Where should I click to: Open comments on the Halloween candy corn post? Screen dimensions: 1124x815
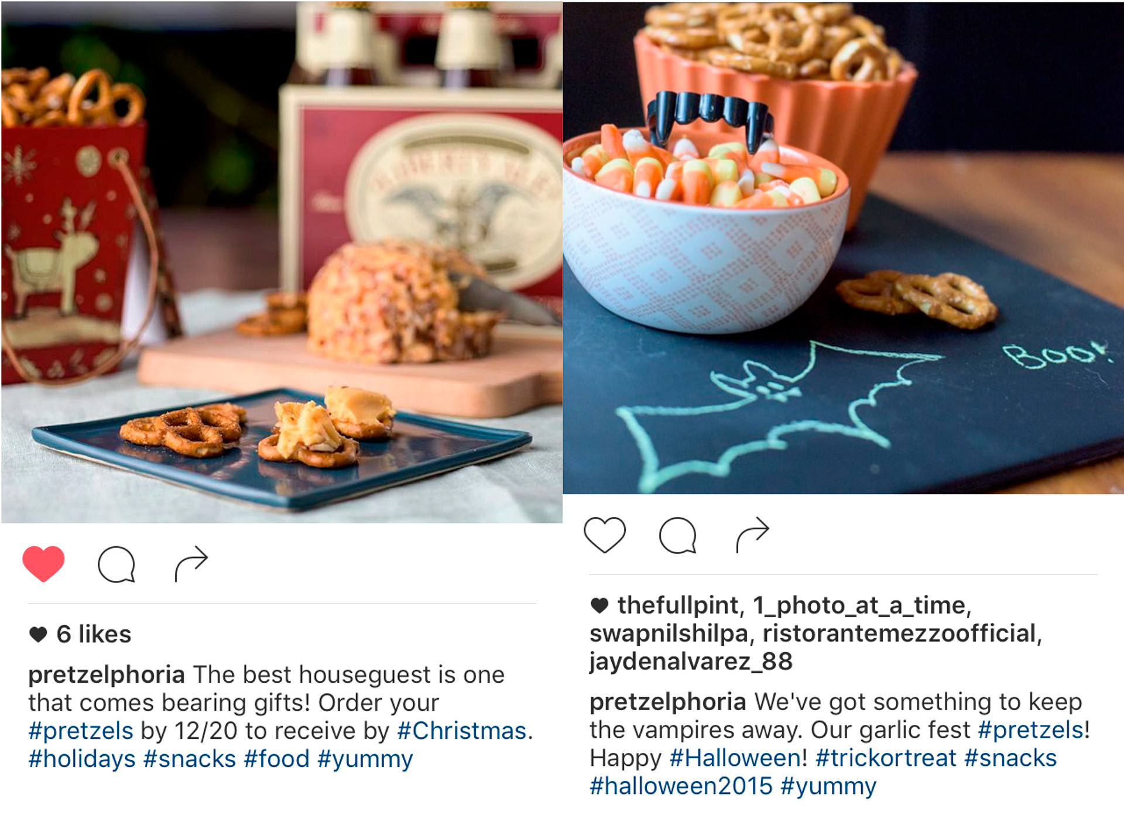[x=678, y=535]
